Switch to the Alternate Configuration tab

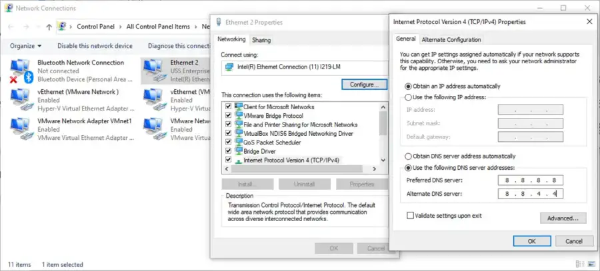pyautogui.click(x=451, y=40)
